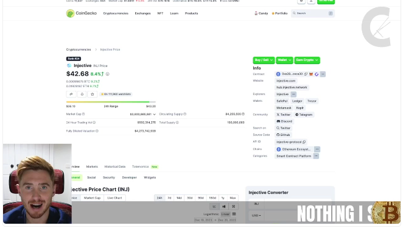Open injective.com website link

pos(286,81)
